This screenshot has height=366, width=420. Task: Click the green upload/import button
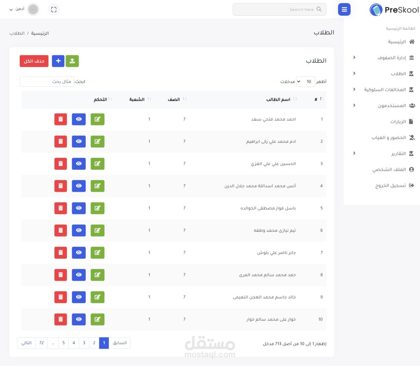click(x=72, y=61)
